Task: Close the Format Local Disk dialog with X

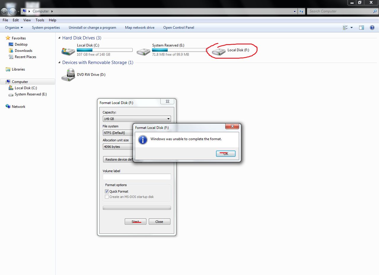Action: pos(167,101)
